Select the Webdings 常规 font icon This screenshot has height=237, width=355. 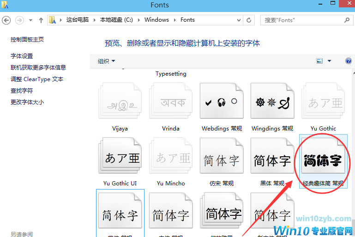pyautogui.click(x=222, y=101)
